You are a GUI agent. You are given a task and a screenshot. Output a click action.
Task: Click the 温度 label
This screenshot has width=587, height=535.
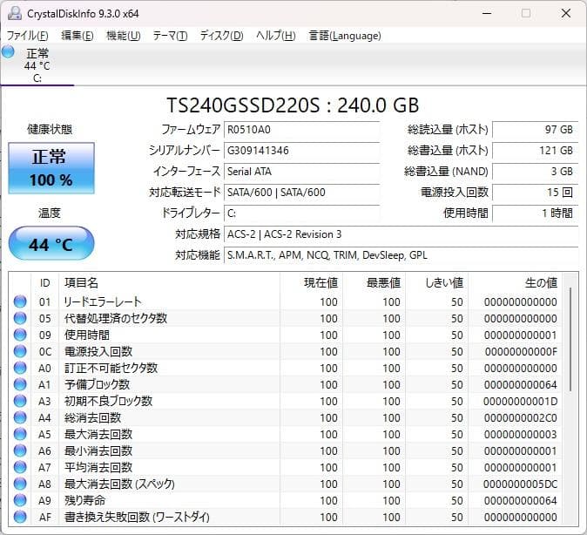tap(50, 213)
